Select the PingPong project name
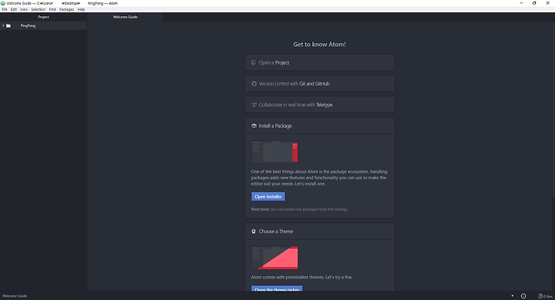The height and width of the screenshot is (300, 555). coord(28,26)
